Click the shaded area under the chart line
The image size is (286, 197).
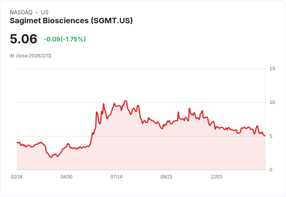pos(155,151)
